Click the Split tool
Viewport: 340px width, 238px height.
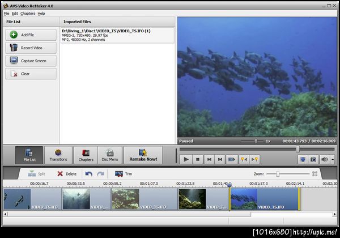(36, 174)
